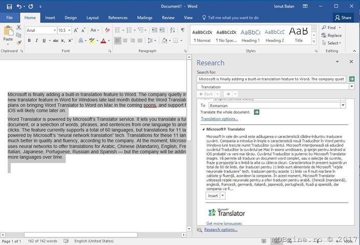The height and width of the screenshot is (245, 360).
Task: Switch to the Layout tab
Action: coord(93,18)
